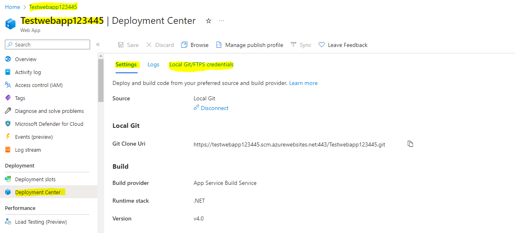Screen dimensions: 515x233
Task: Click the Deployment section header
Action: coord(19,165)
